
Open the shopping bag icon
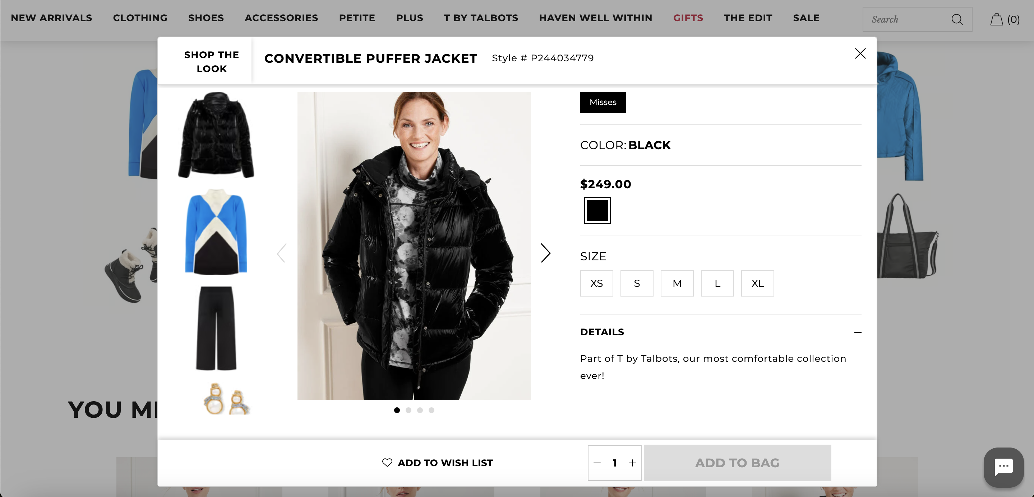tap(996, 19)
